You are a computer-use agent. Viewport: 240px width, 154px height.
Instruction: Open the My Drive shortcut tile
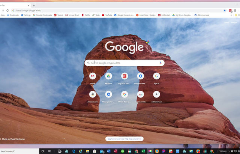pyautogui.click(x=108, y=76)
